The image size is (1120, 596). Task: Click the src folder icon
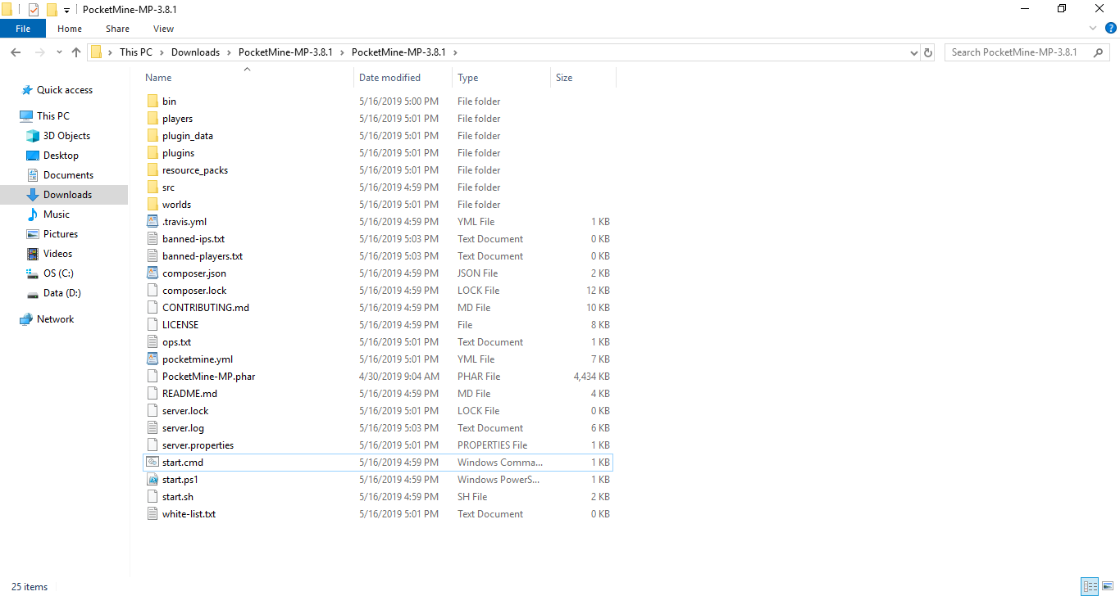click(152, 187)
